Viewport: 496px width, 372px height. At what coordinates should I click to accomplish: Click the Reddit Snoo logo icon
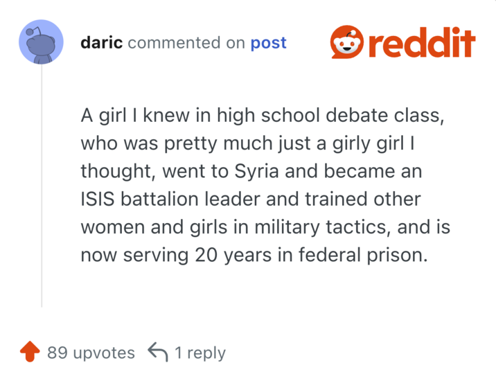click(346, 43)
